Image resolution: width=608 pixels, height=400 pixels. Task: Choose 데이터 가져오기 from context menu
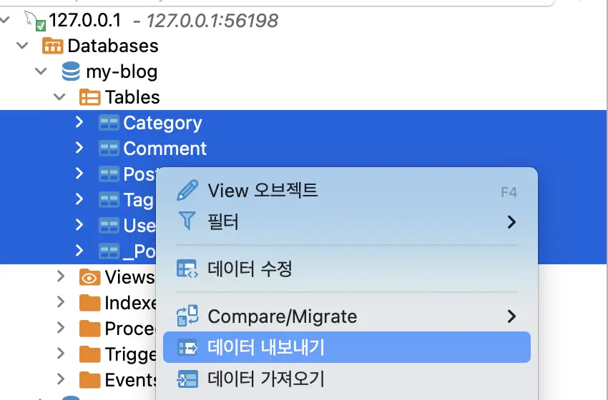click(x=266, y=378)
